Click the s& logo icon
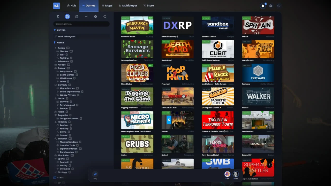The image size is (331, 186). pyautogui.click(x=56, y=6)
